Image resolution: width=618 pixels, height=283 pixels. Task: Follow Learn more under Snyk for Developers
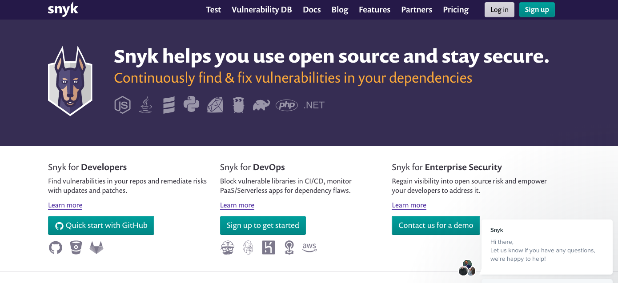coord(65,205)
